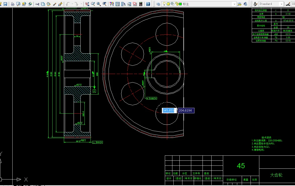
Task: Click the 157±0.0315 center distance cell
Action: click(x=288, y=21)
